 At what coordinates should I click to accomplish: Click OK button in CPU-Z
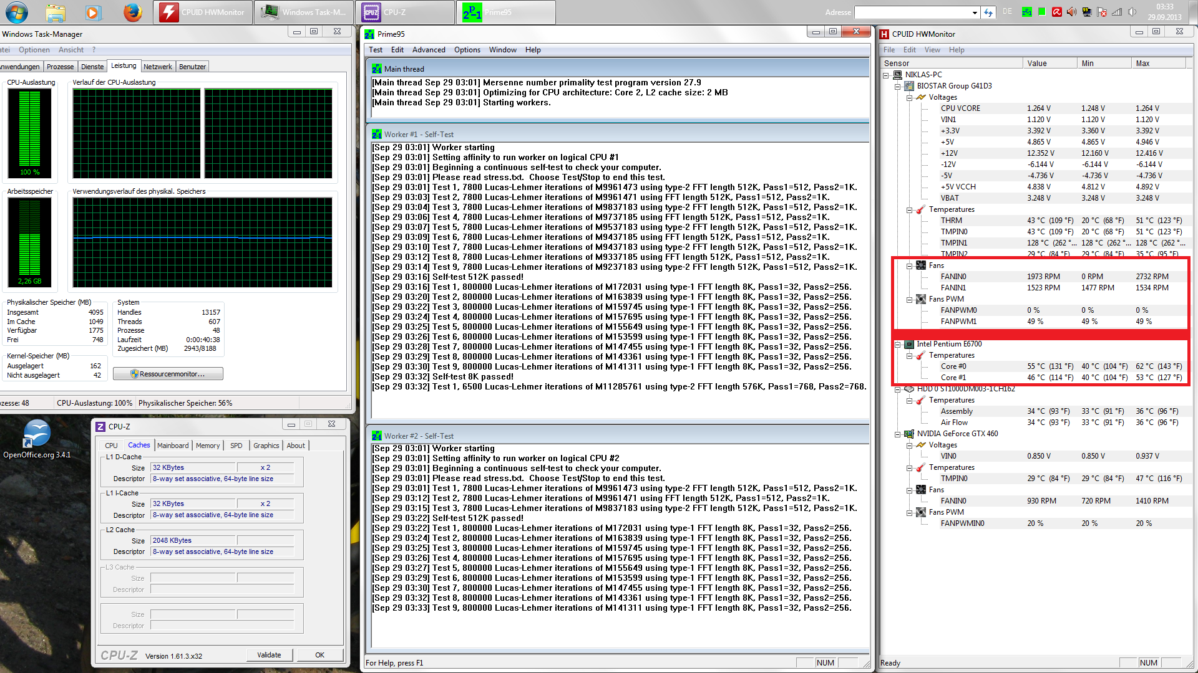point(319,655)
